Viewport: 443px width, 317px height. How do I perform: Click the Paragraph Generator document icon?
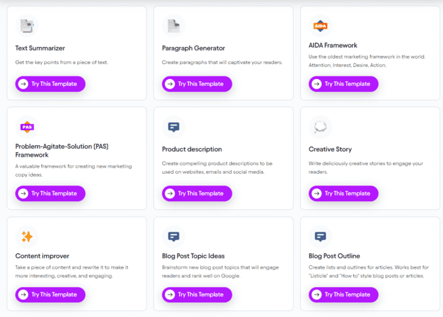pyautogui.click(x=173, y=26)
